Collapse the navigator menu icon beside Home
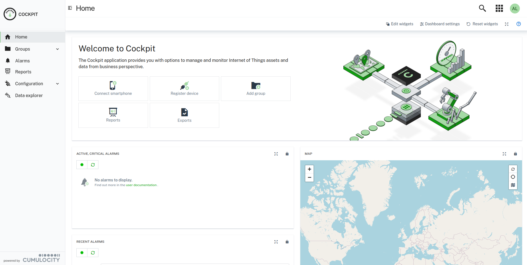This screenshot has height=265, width=527. click(x=70, y=8)
